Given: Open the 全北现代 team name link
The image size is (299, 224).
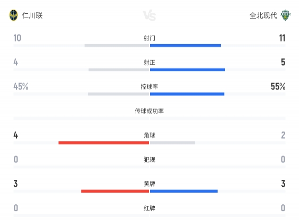Looking at the screenshot, I should tap(263, 15).
